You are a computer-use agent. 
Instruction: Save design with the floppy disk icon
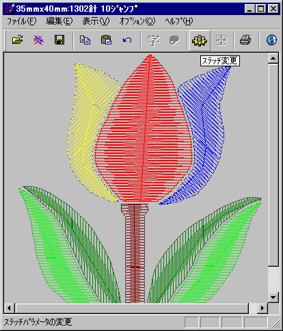coord(59,40)
